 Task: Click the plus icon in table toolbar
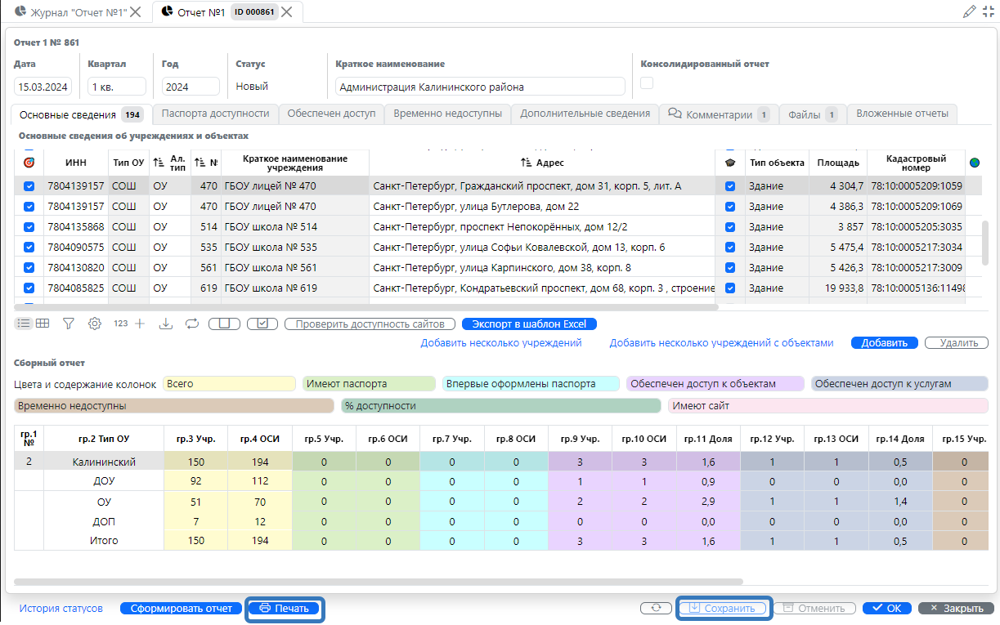(x=140, y=324)
